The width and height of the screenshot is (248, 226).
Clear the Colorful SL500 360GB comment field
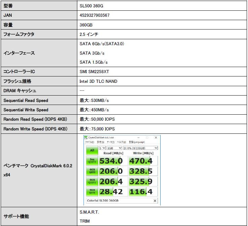155,201
